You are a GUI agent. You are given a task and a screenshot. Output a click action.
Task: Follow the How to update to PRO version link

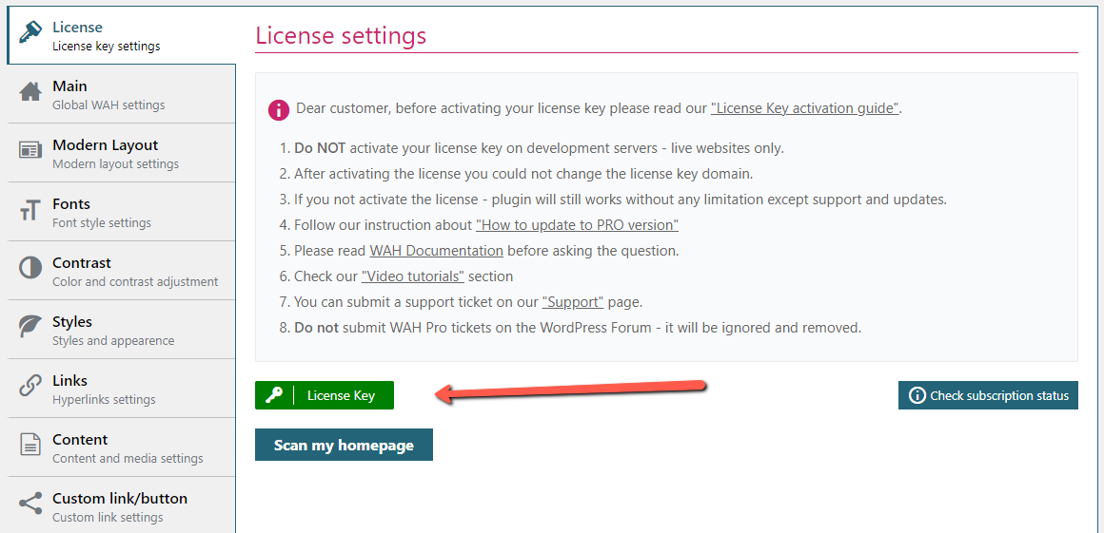tap(578, 225)
